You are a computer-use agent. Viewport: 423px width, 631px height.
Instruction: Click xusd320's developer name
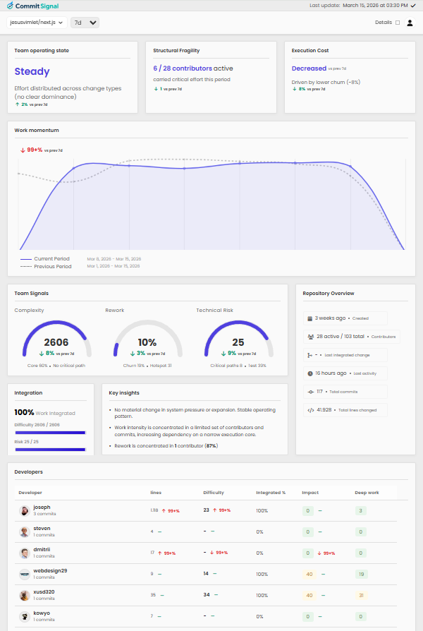(x=44, y=592)
